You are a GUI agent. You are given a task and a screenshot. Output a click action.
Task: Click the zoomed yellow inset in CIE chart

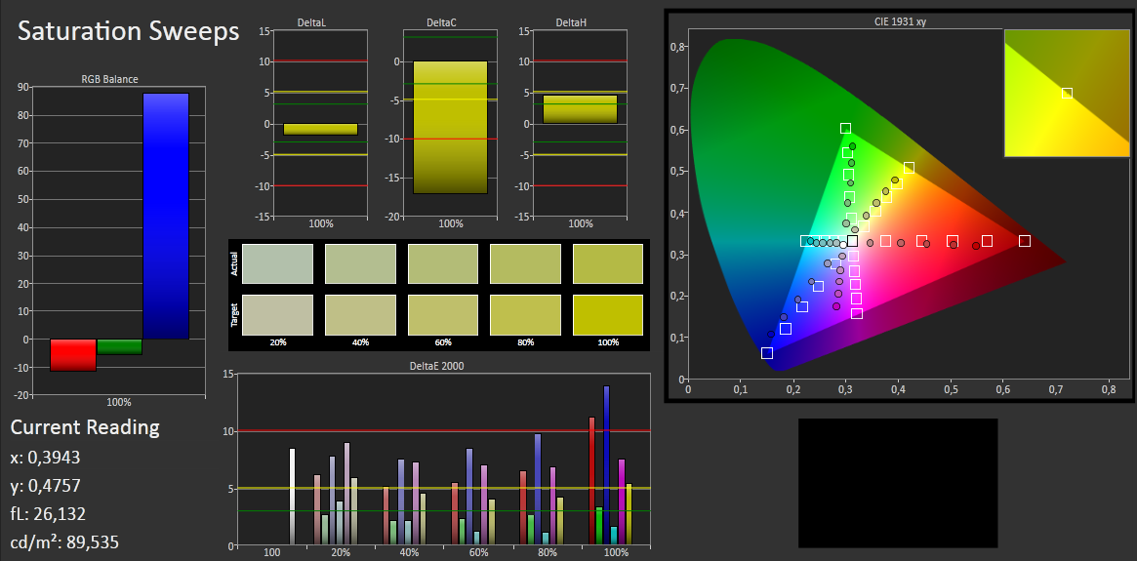tap(1066, 93)
